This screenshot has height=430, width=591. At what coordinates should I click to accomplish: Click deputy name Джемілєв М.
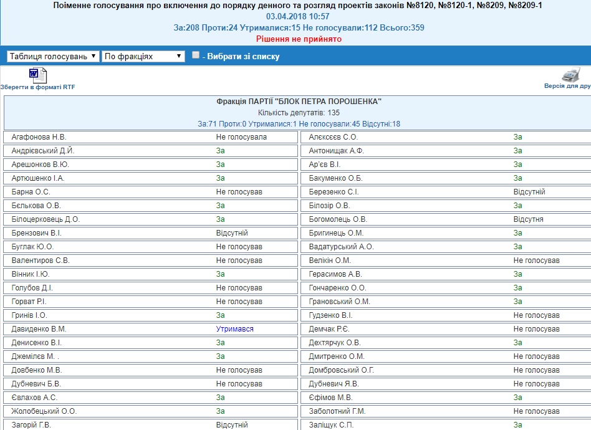[36, 356]
